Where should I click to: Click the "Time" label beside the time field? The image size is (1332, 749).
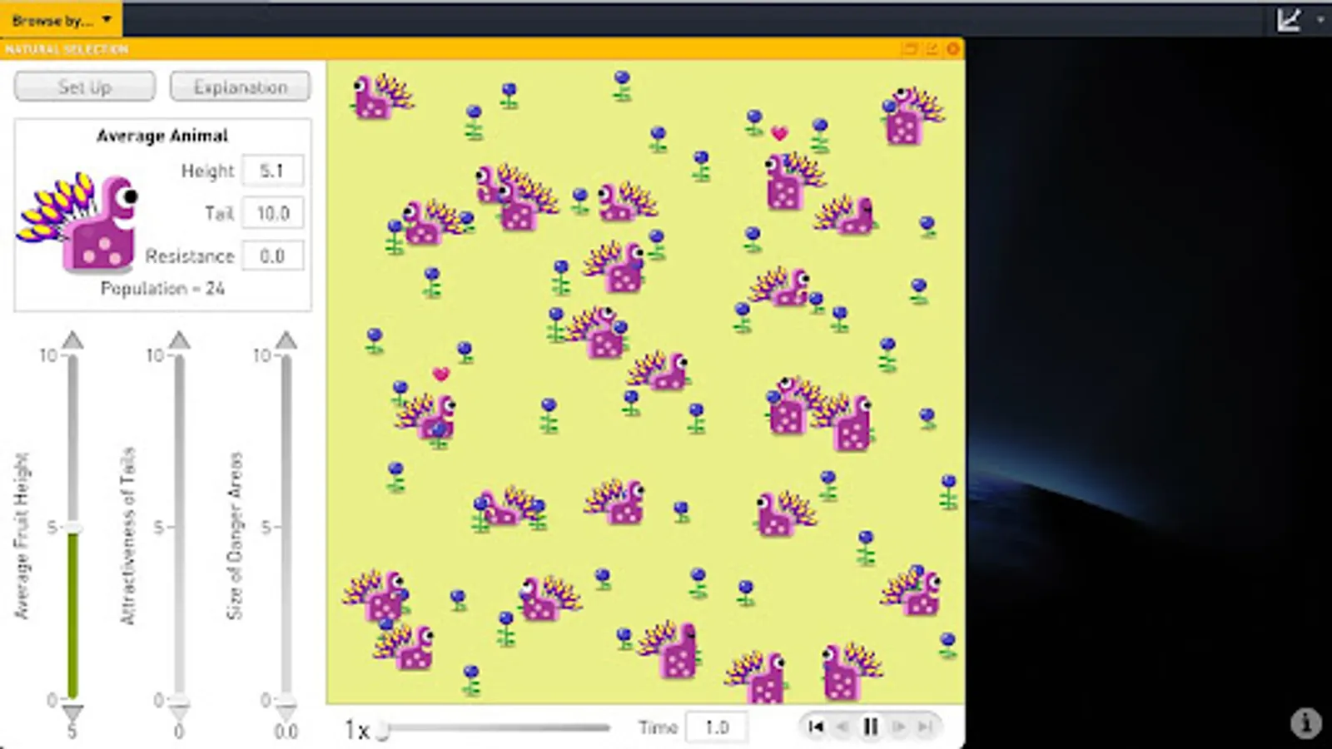(659, 728)
